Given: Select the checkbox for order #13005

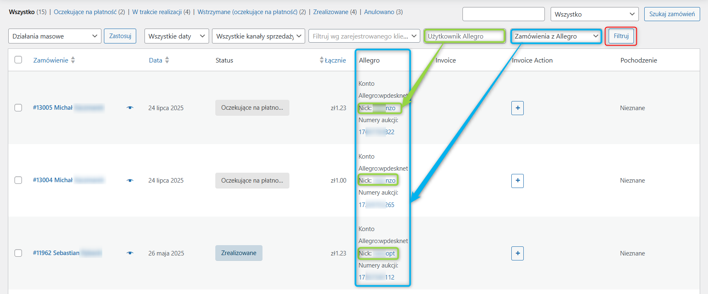Looking at the screenshot, I should pos(18,108).
